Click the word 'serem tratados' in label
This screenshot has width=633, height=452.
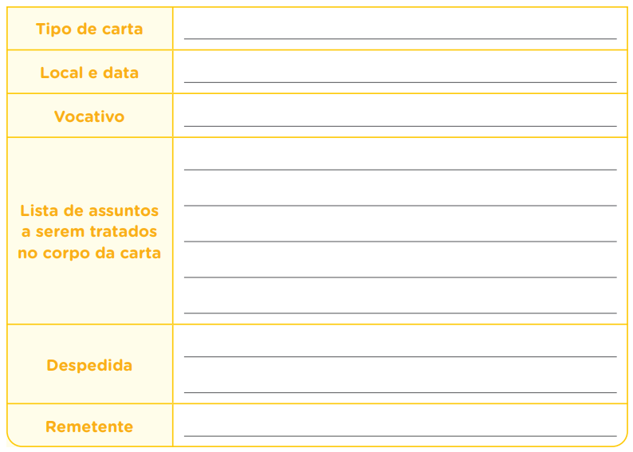tap(96, 232)
